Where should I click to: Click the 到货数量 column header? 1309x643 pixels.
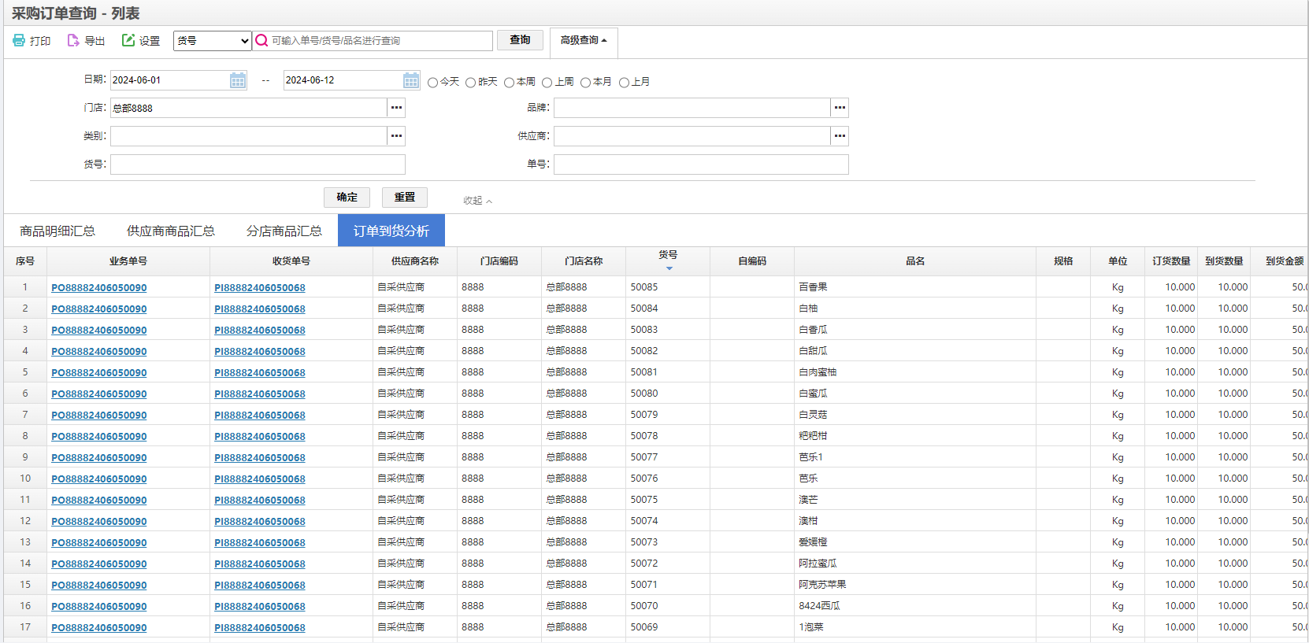click(1224, 261)
